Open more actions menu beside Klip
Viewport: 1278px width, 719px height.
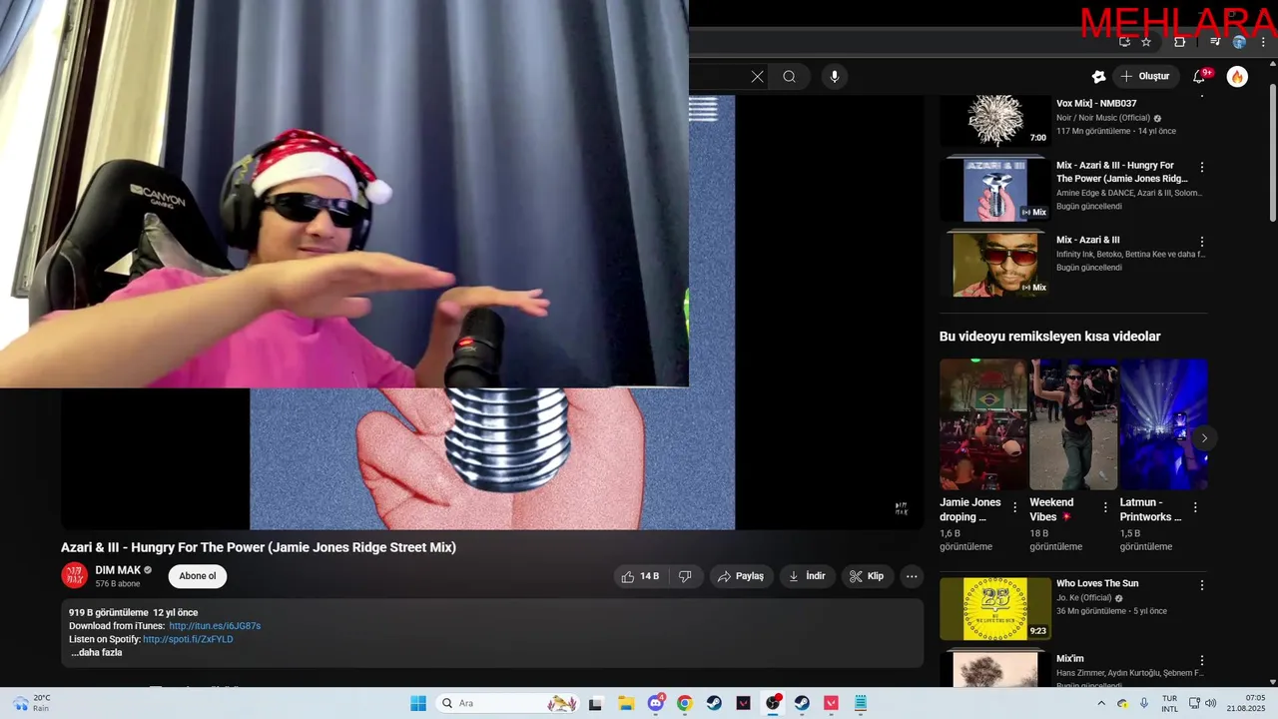pos(911,576)
